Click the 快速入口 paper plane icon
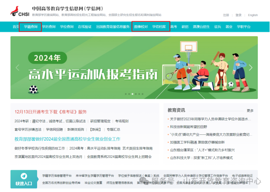270x192 pixels. coord(24,176)
